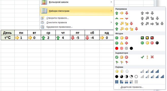Pick the red to black circles set
Viewport: 167px width, 91px height.
[x=124, y=48]
